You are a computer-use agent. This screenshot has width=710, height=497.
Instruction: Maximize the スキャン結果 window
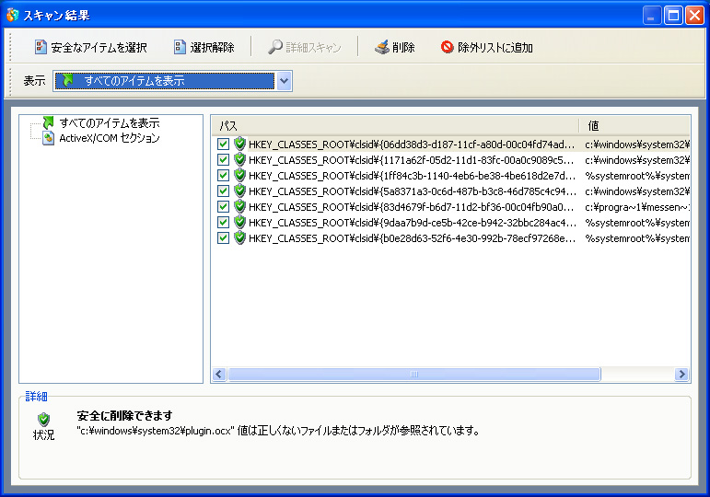(x=673, y=16)
